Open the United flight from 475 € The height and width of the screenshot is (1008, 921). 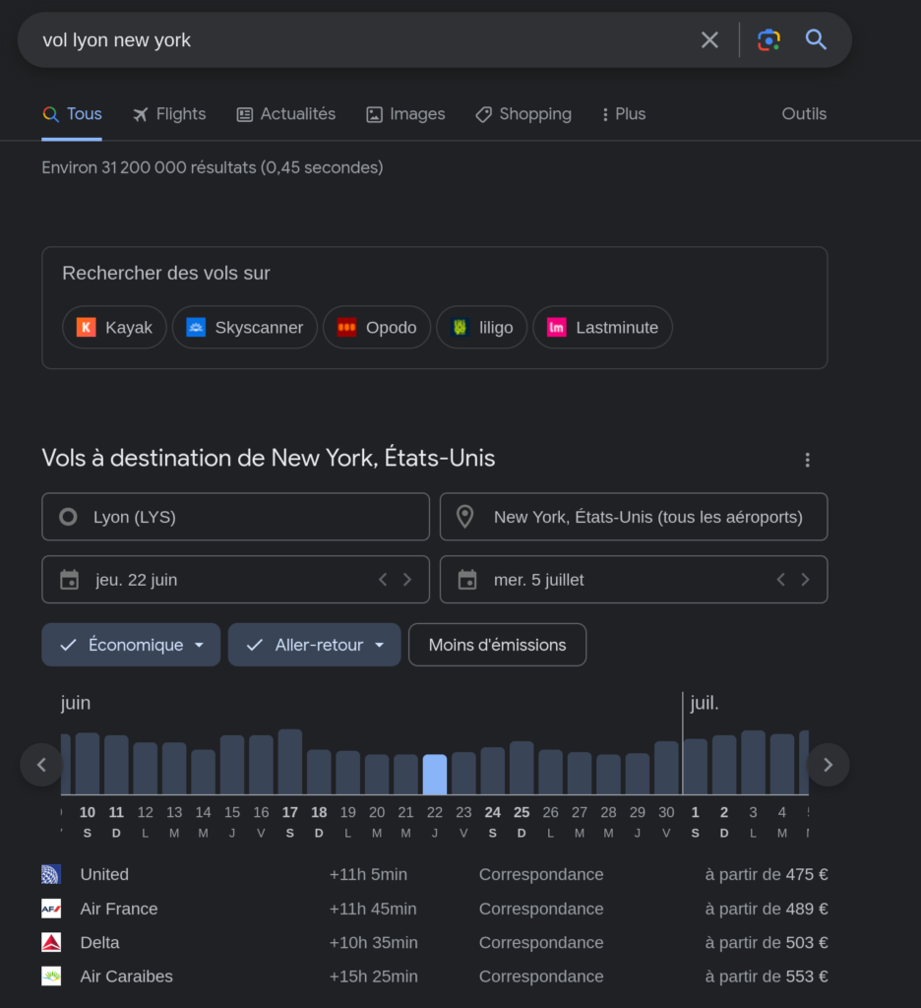(x=435, y=874)
